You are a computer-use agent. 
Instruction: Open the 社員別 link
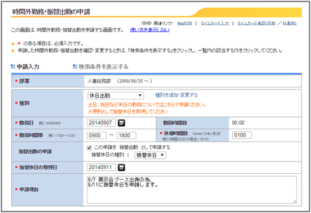pos(289,23)
